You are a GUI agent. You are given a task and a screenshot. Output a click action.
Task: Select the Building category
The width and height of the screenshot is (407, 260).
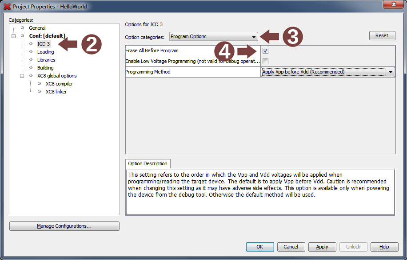pyautogui.click(x=45, y=67)
